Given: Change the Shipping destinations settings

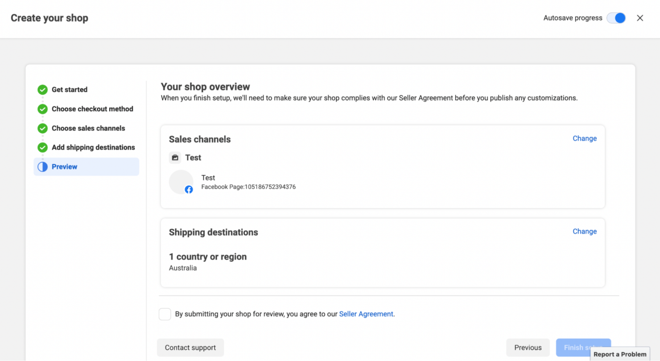Looking at the screenshot, I should (585, 231).
